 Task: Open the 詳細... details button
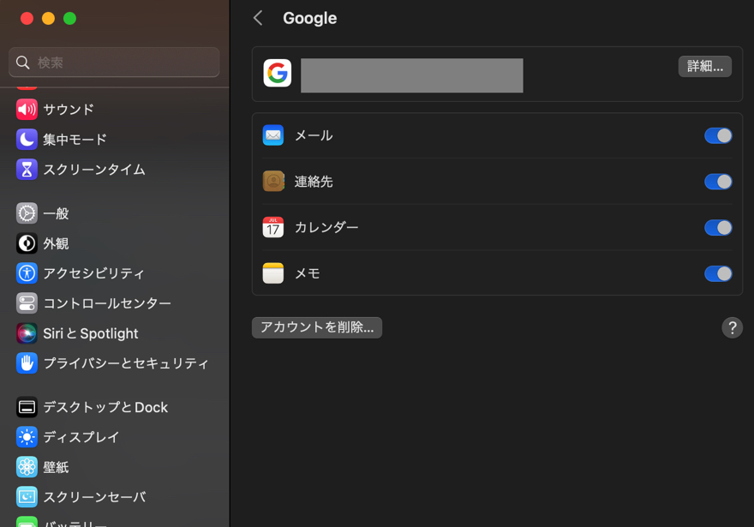705,66
